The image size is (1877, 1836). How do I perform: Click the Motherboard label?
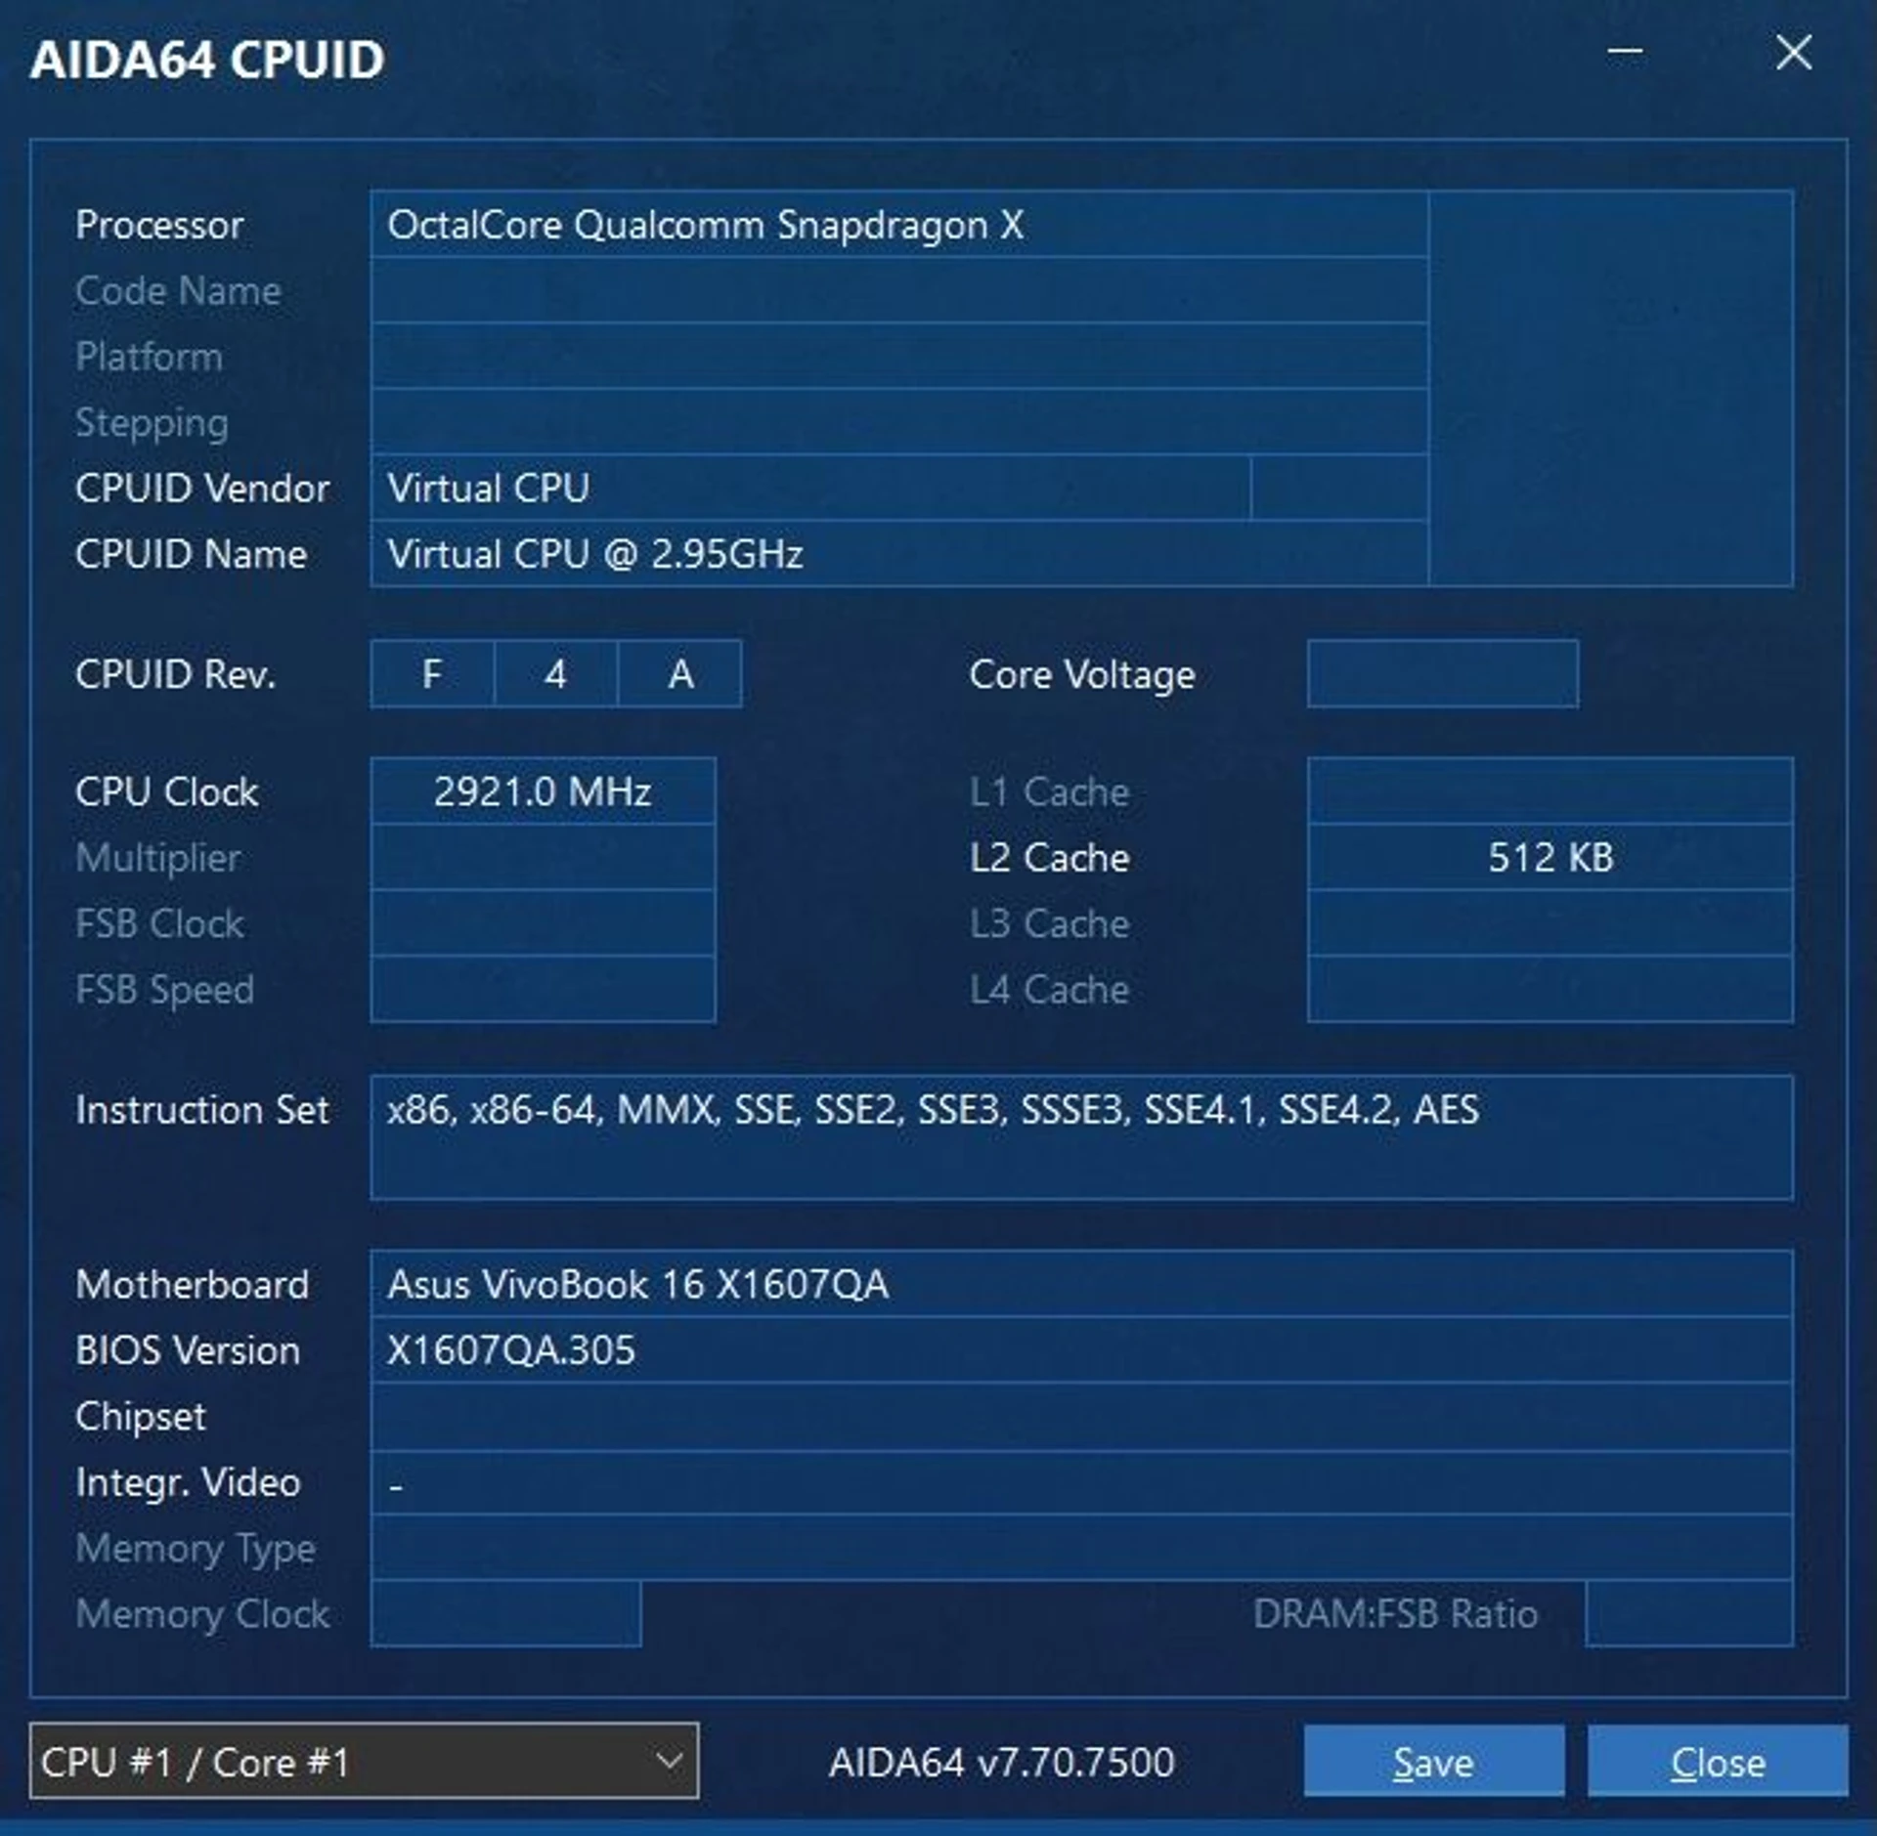[x=193, y=1284]
